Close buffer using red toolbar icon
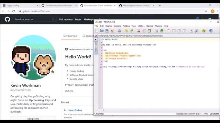 point(112,31)
